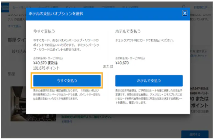Click the ¥40,670 price under ホテルで支払う
214x139 pixels.
click(122, 63)
